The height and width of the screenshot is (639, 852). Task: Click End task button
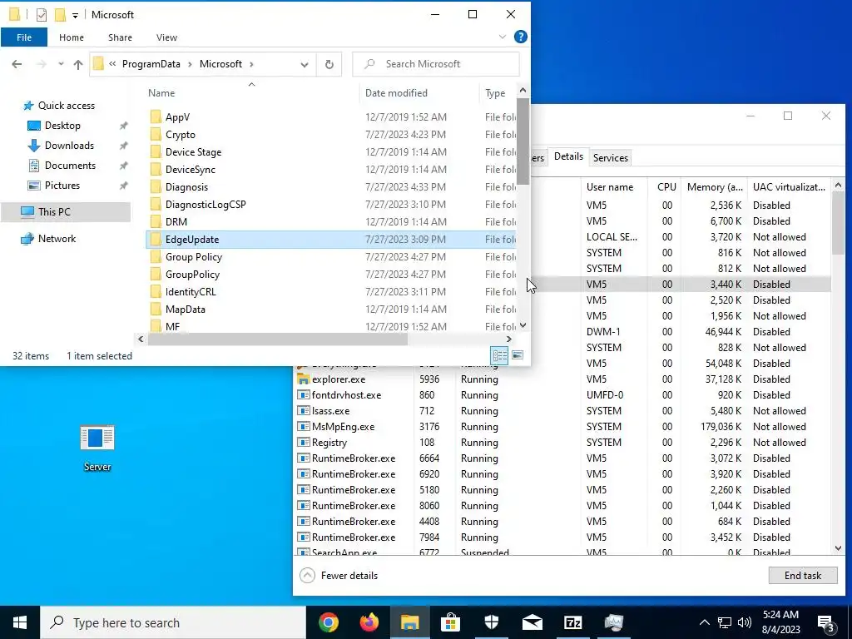803,576
